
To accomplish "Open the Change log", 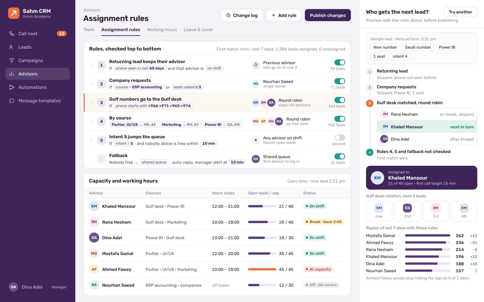I will 242,15.
